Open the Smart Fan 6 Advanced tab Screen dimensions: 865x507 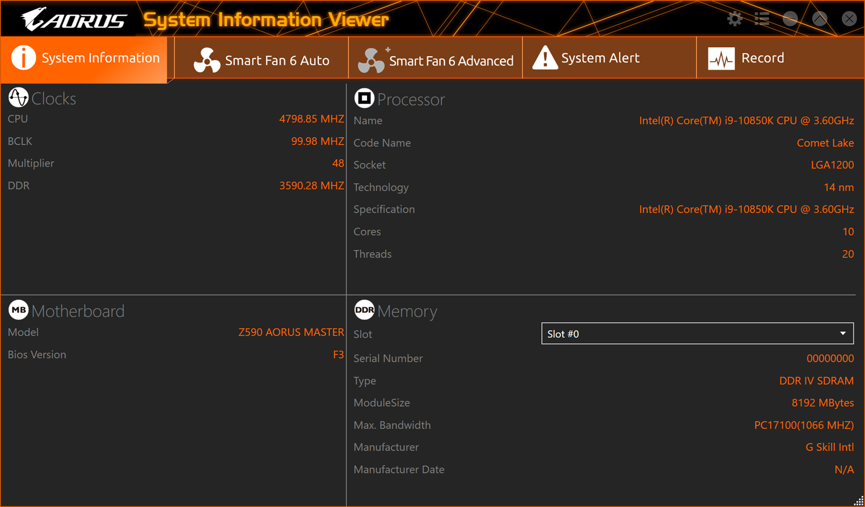coord(436,58)
